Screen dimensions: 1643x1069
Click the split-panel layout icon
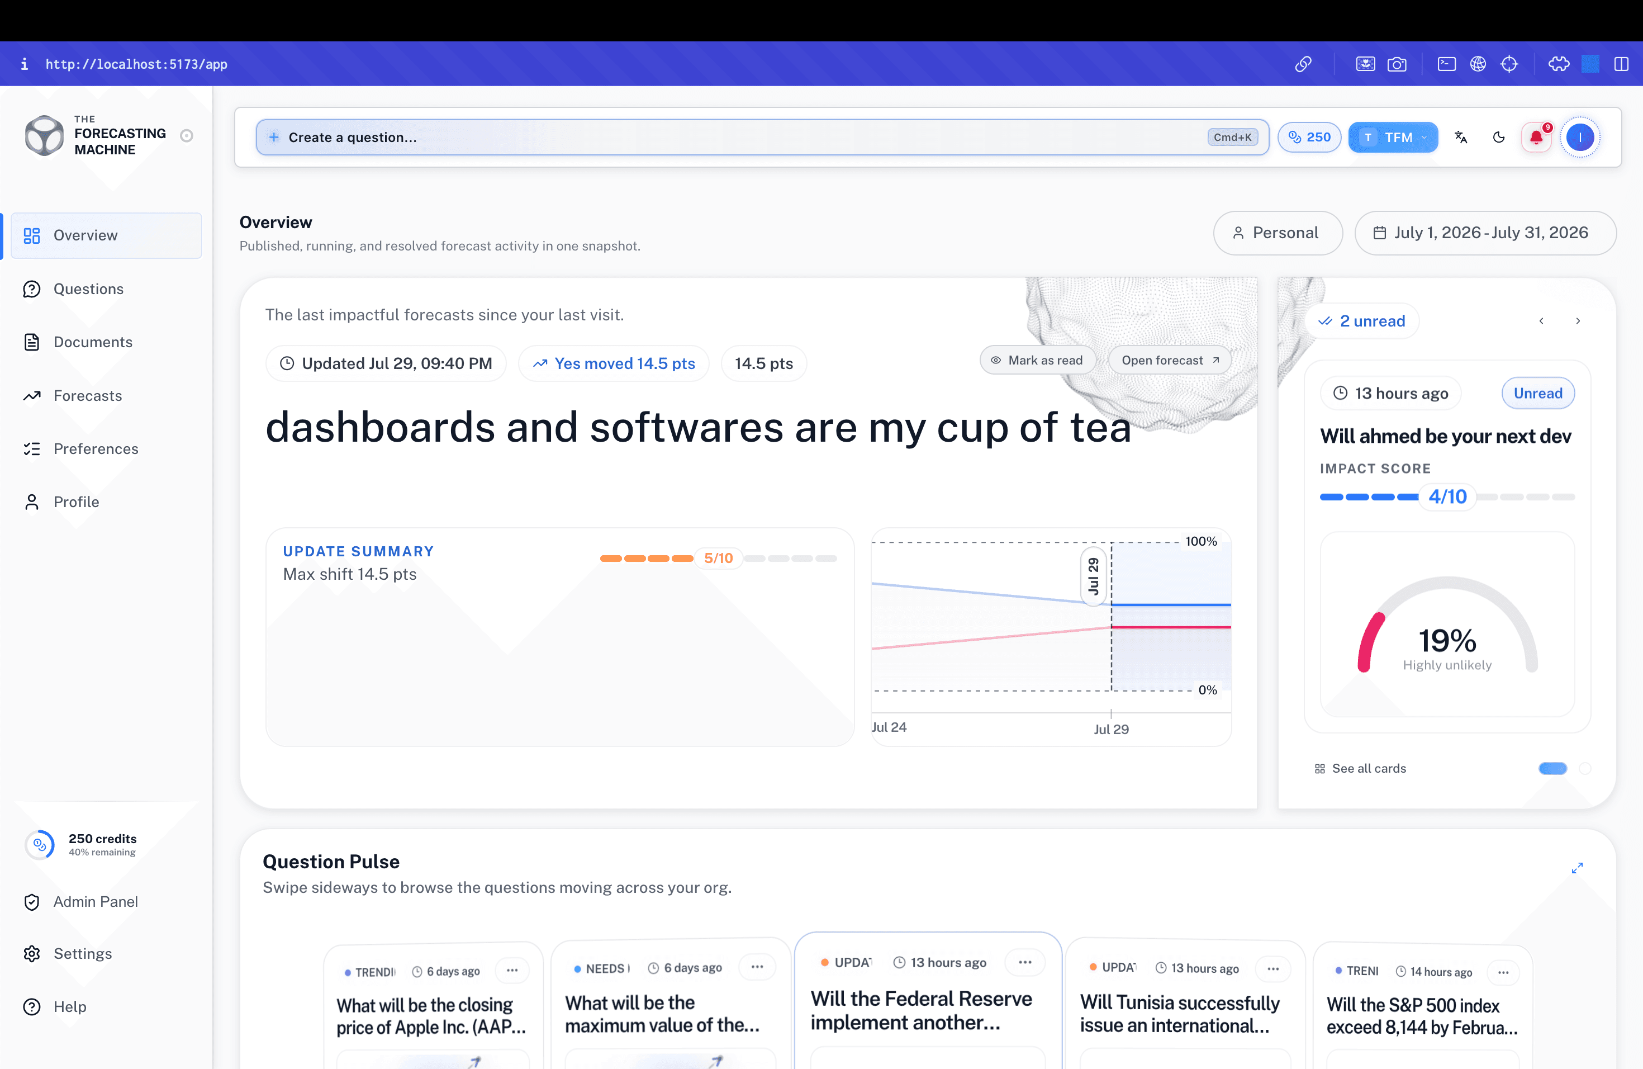(1622, 64)
